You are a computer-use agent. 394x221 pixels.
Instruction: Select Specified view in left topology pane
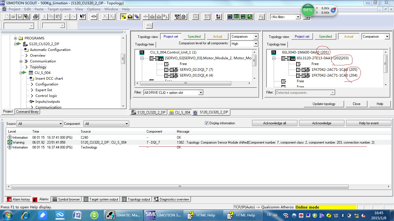[x=194, y=37]
